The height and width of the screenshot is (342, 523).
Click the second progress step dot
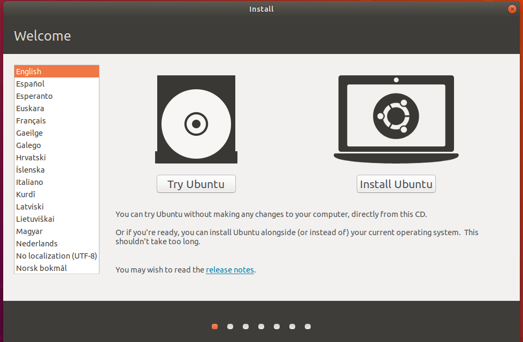click(x=230, y=327)
